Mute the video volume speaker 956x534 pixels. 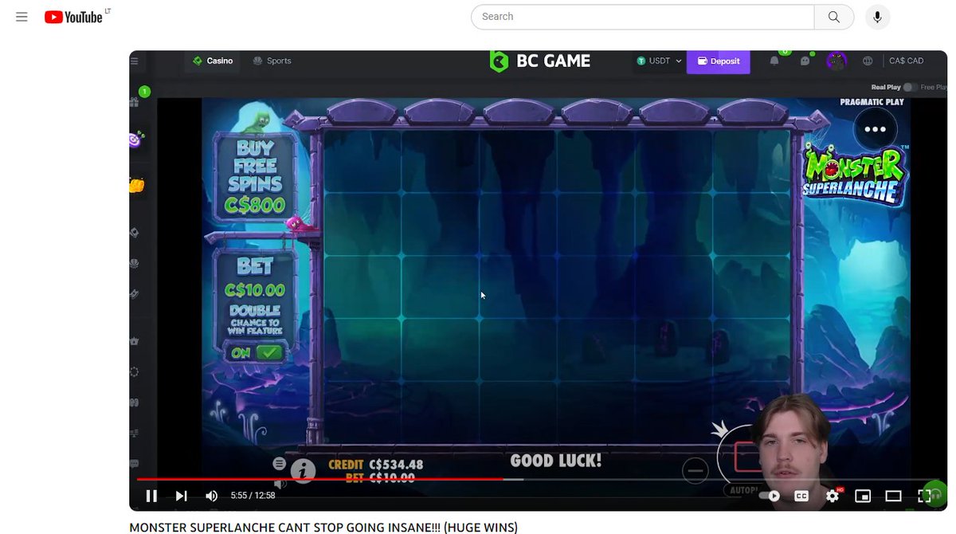(x=211, y=496)
